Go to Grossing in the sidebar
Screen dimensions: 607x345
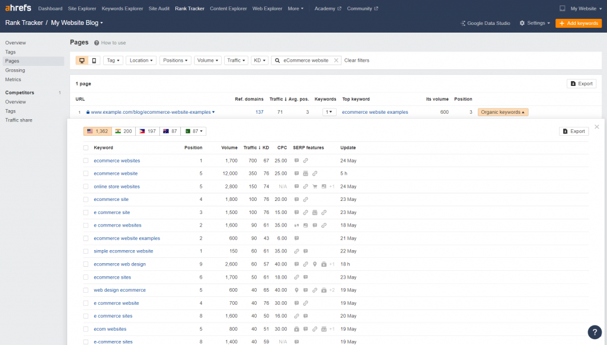tap(15, 70)
